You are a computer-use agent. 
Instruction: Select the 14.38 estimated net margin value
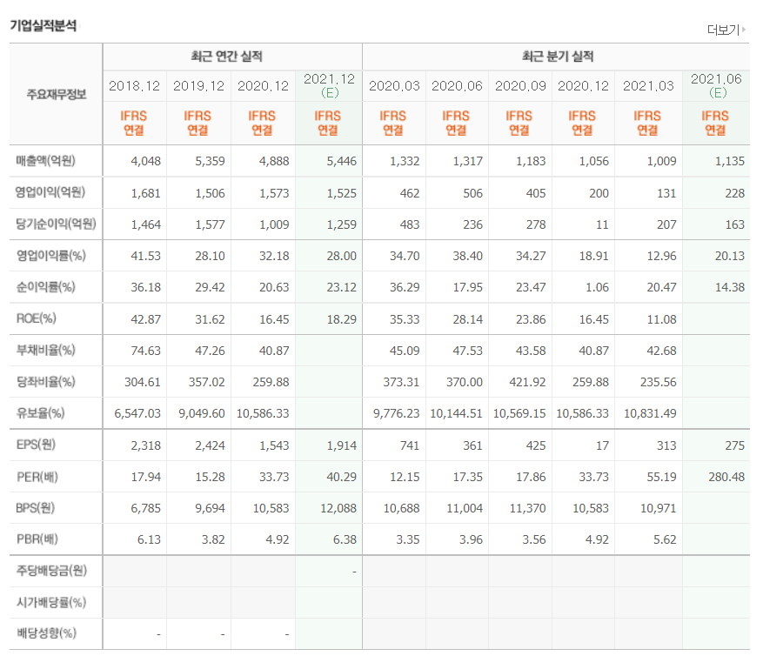tap(730, 287)
